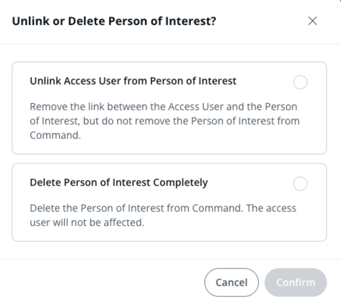Click the 'Delete the Person of Interest from Command' description

(163, 208)
